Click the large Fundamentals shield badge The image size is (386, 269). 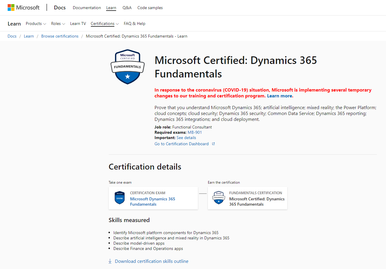128,67
